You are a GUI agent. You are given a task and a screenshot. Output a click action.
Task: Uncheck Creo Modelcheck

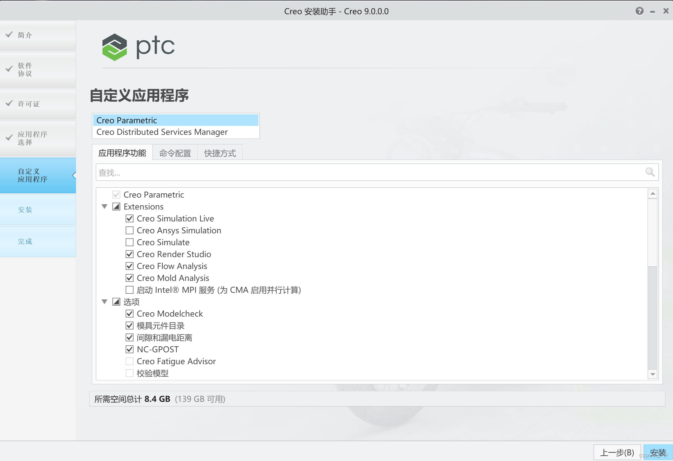click(x=130, y=314)
